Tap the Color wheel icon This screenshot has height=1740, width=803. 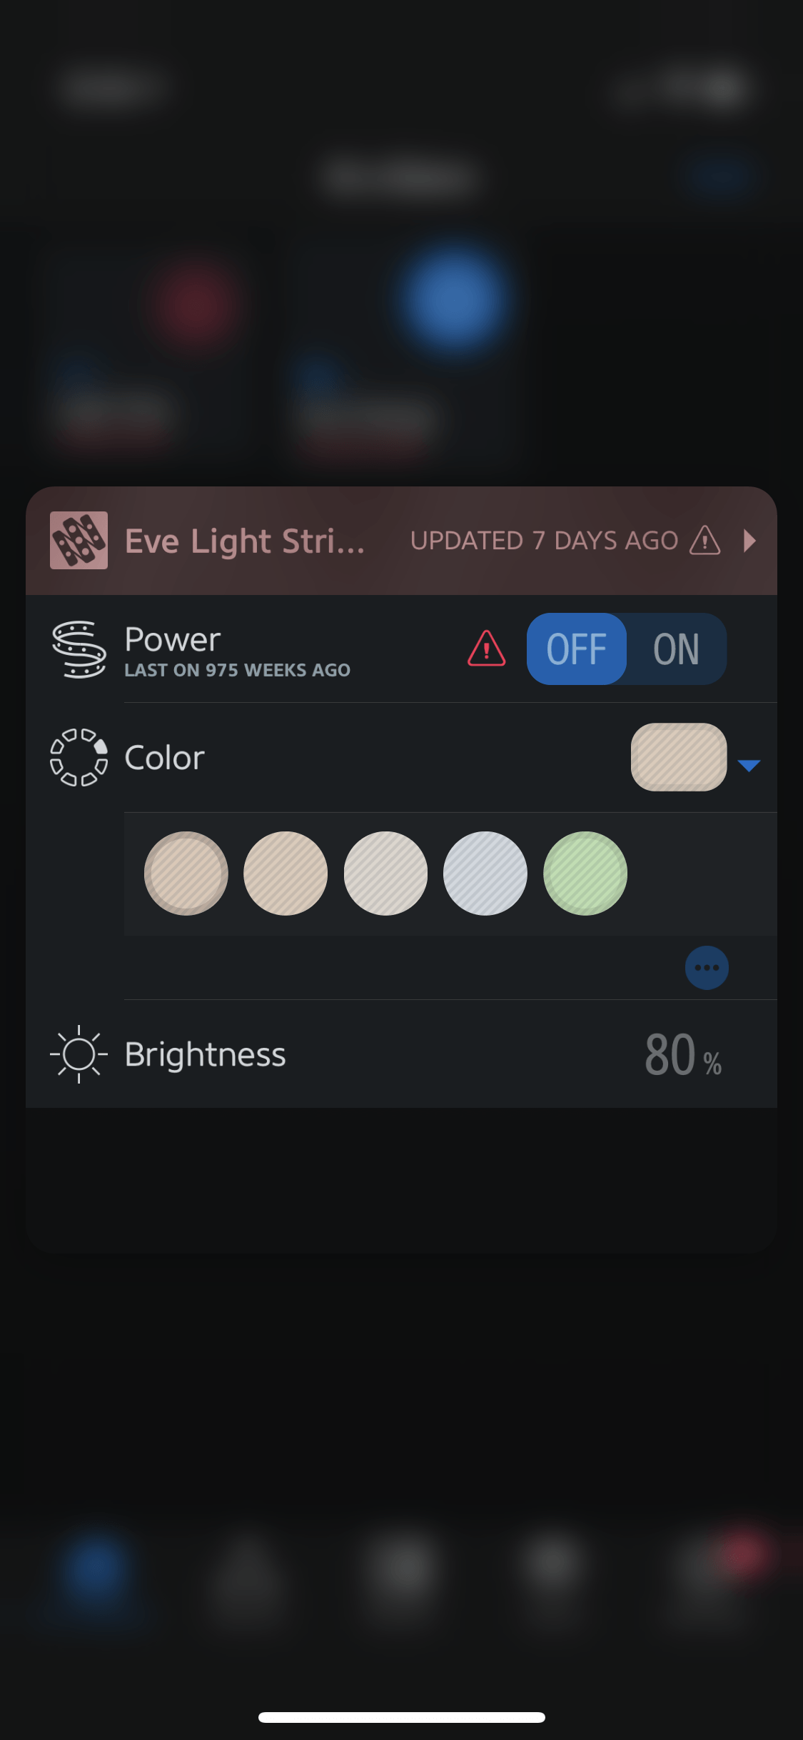pos(79,757)
